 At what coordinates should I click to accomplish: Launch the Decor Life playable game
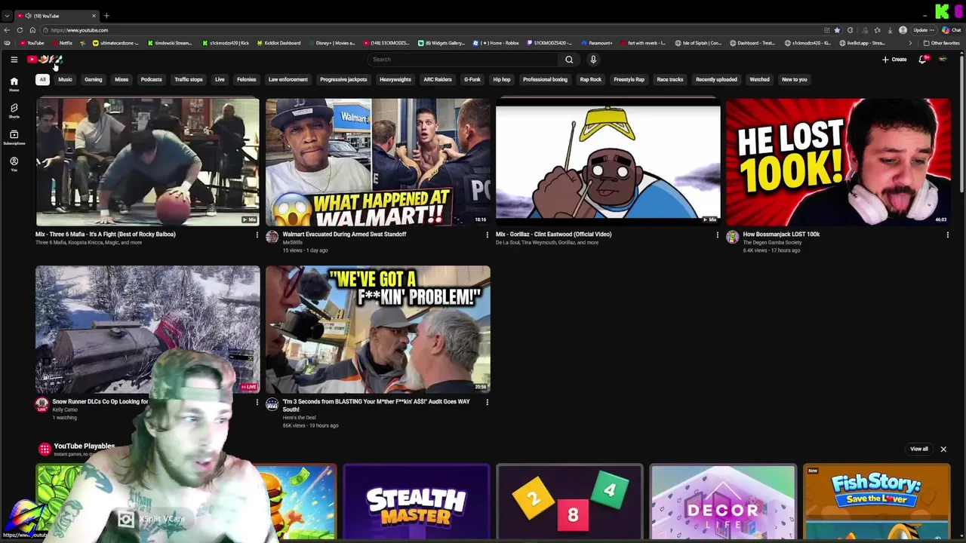722,503
